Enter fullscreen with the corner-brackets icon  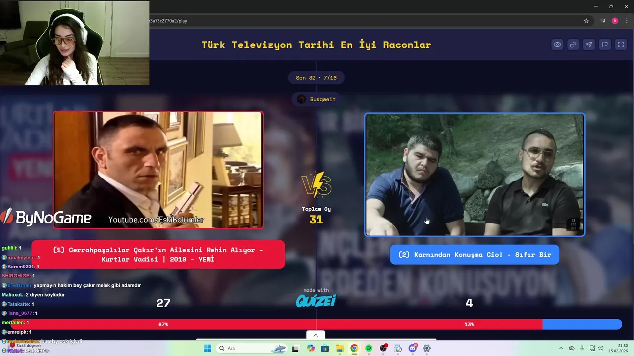coord(621,44)
